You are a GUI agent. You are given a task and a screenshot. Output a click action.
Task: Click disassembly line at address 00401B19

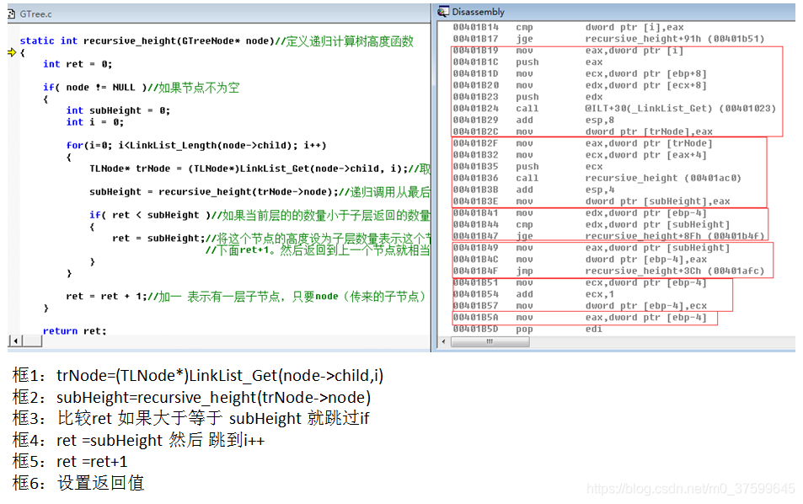(569, 51)
